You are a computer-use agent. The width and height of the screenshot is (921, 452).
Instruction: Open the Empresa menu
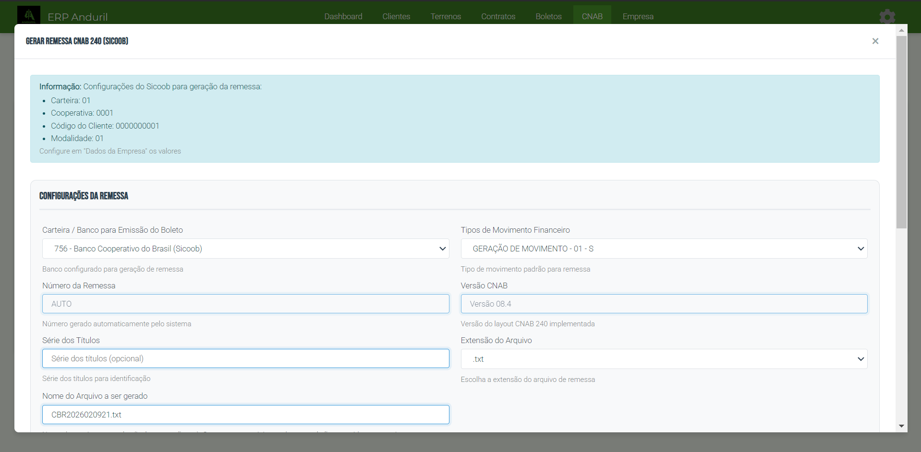click(638, 16)
